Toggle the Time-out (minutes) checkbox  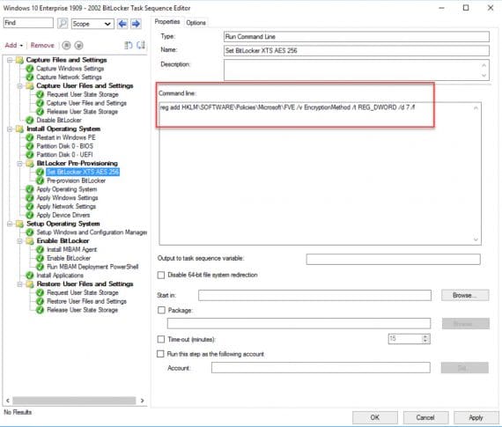161,339
